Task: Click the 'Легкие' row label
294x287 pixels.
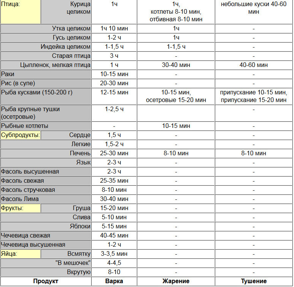Action: [x=46, y=144]
